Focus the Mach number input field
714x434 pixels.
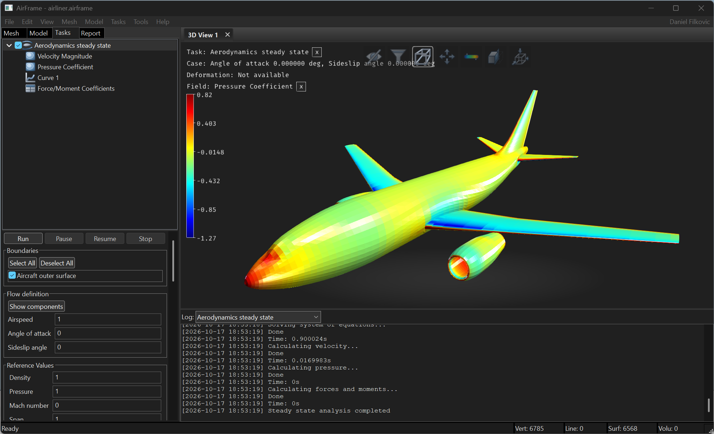107,405
